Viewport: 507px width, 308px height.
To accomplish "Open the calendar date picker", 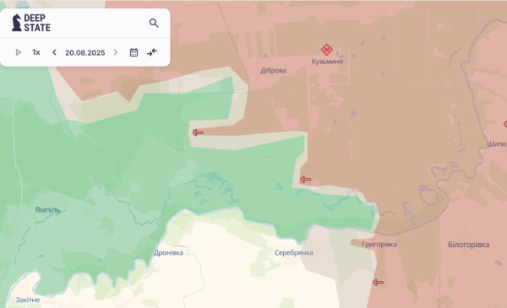I will click(x=134, y=52).
